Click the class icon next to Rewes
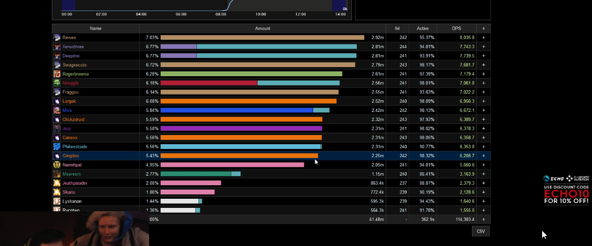The height and width of the screenshot is (246, 592). point(57,38)
